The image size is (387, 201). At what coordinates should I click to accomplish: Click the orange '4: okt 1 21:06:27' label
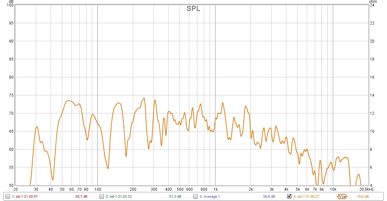point(306,196)
